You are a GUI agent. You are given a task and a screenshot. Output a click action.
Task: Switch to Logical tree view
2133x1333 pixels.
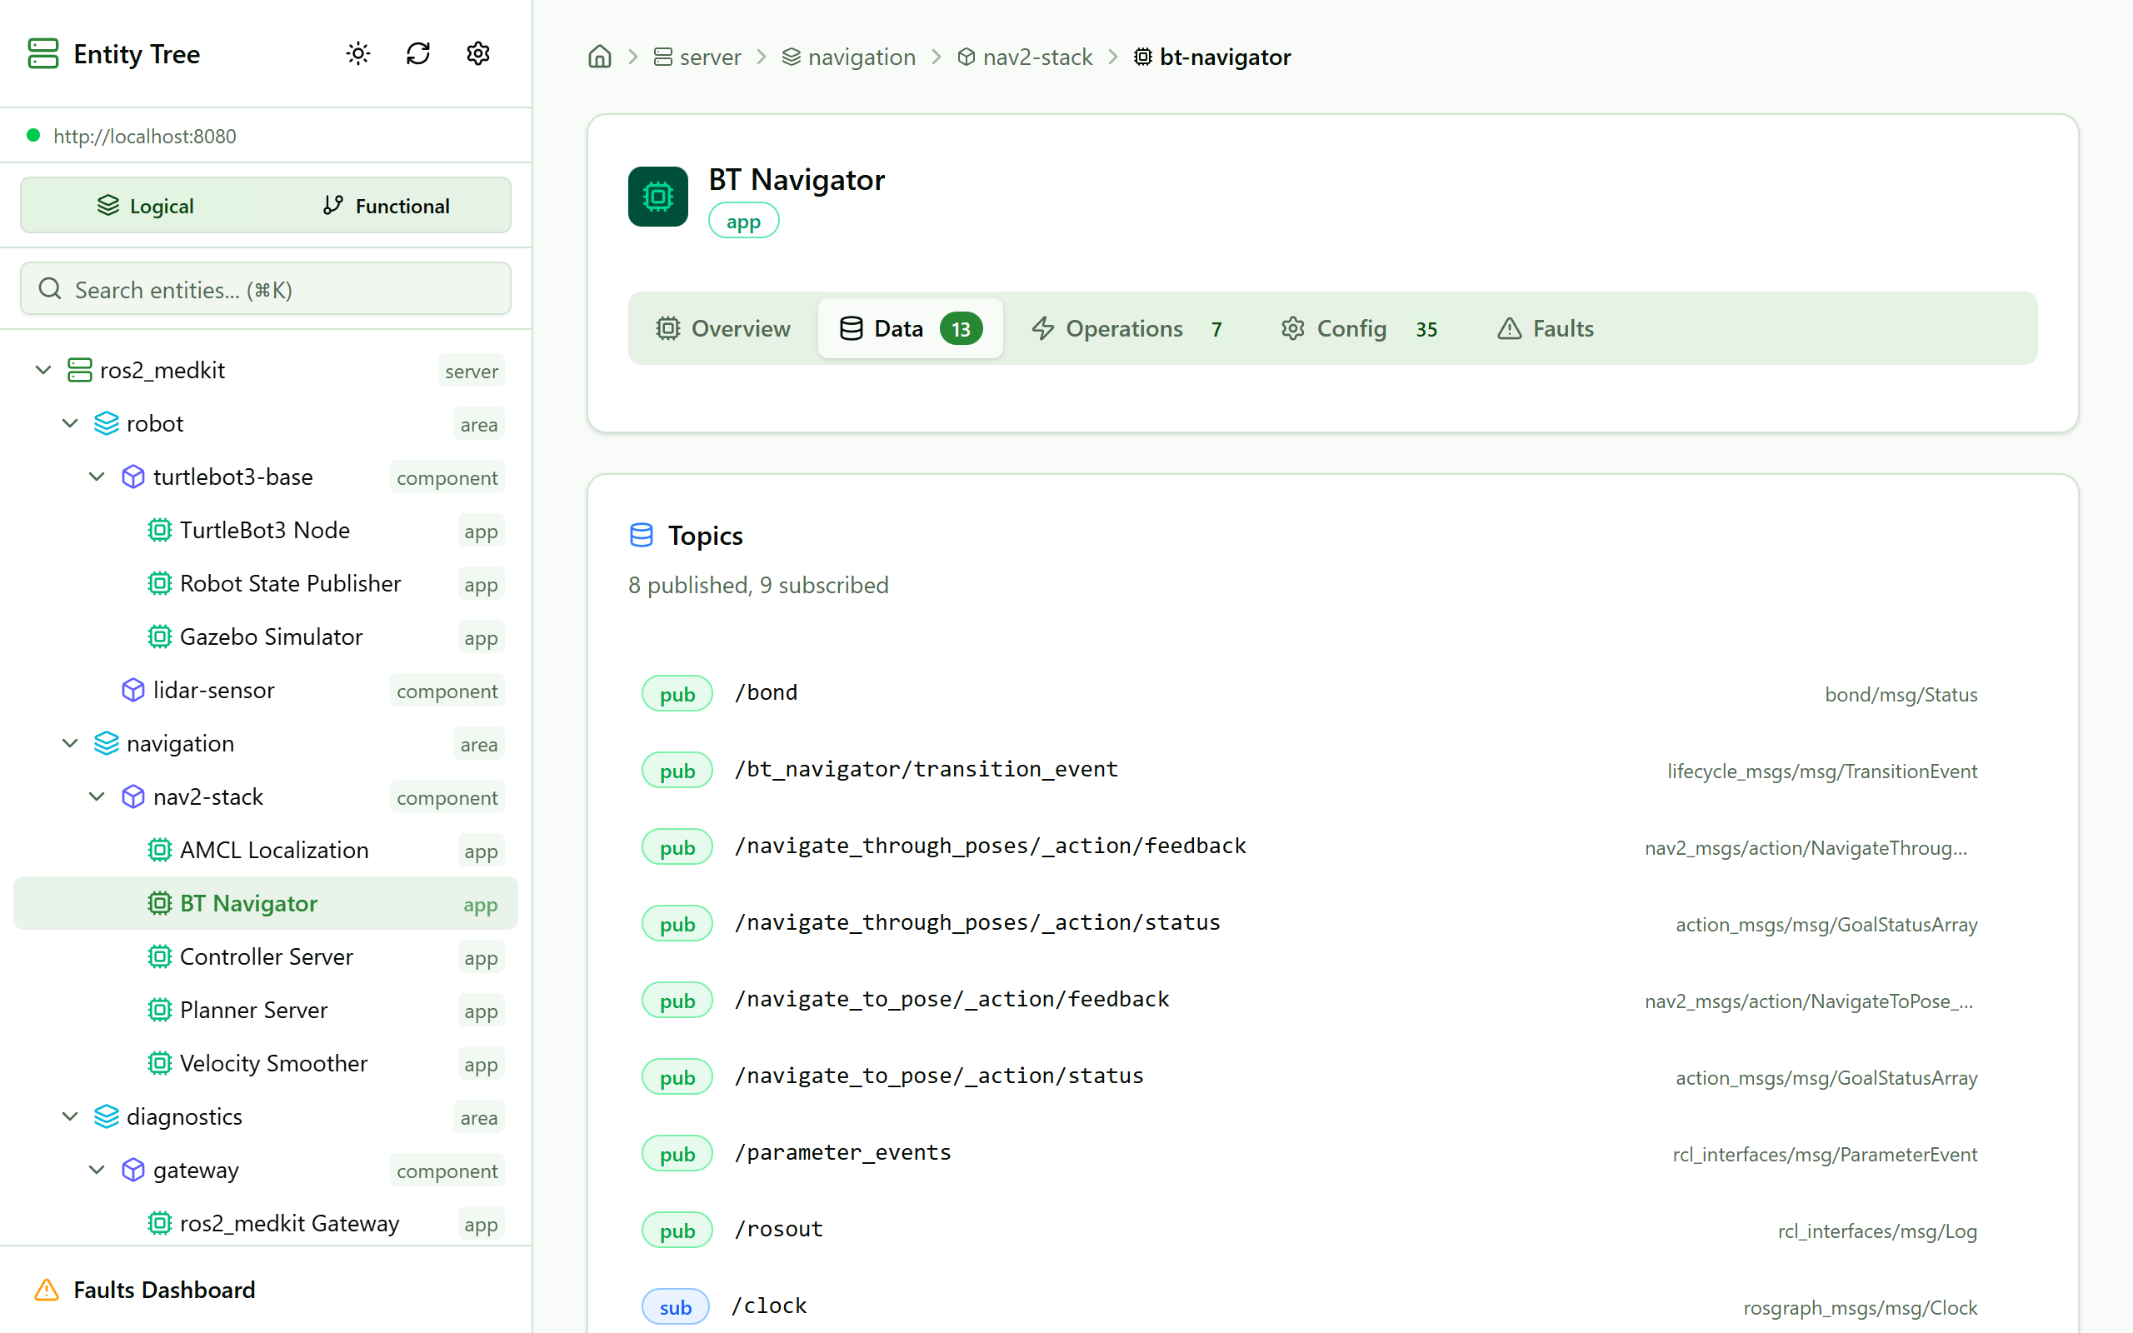pyautogui.click(x=146, y=206)
